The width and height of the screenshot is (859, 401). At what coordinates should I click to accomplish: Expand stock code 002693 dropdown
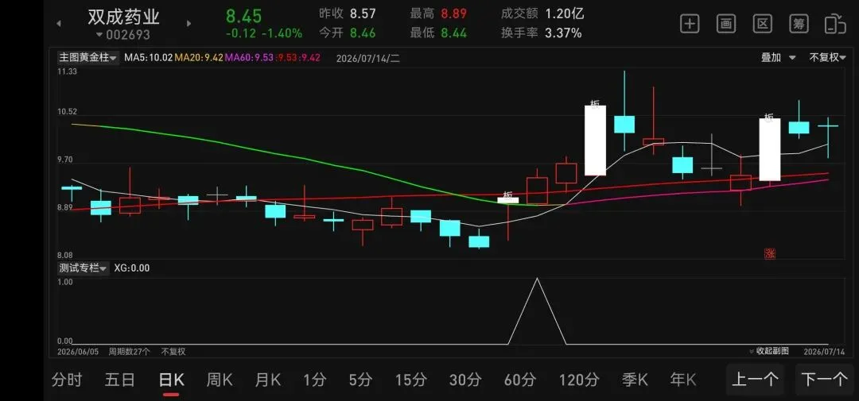pos(122,35)
